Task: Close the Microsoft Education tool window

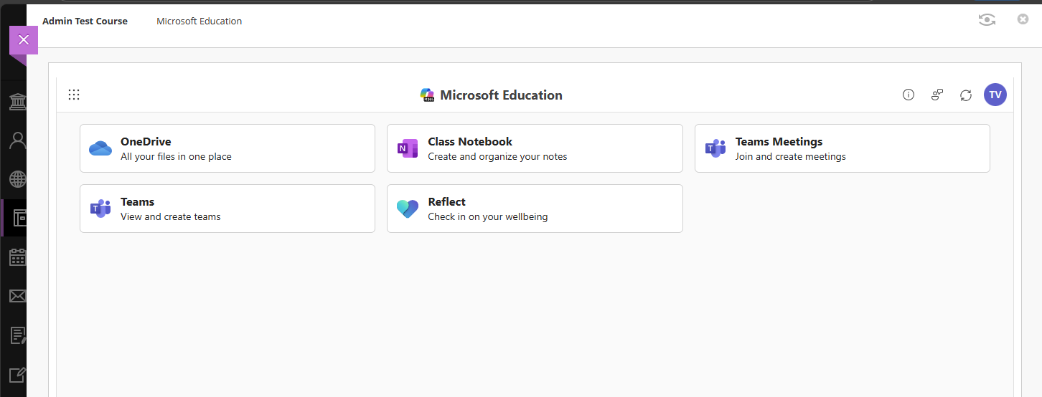Action: click(1023, 19)
